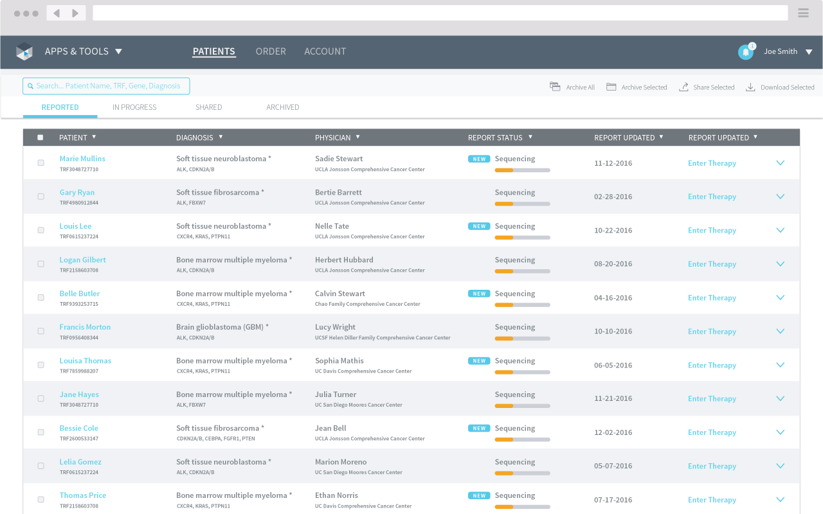
Task: Click the Archive All icon
Action: pos(555,87)
